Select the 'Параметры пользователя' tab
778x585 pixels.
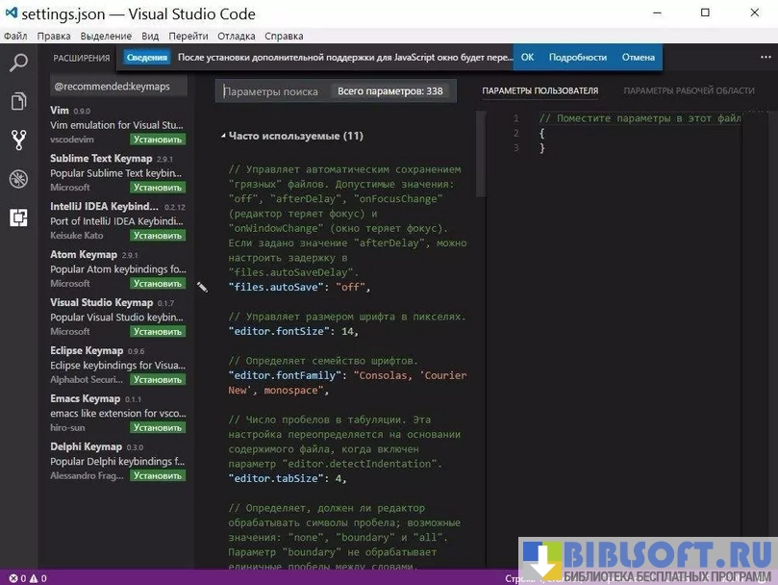click(540, 91)
